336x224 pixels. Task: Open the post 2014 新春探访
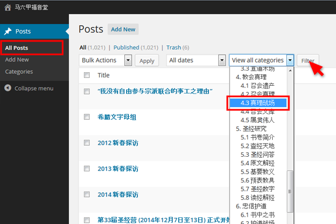pos(118,194)
